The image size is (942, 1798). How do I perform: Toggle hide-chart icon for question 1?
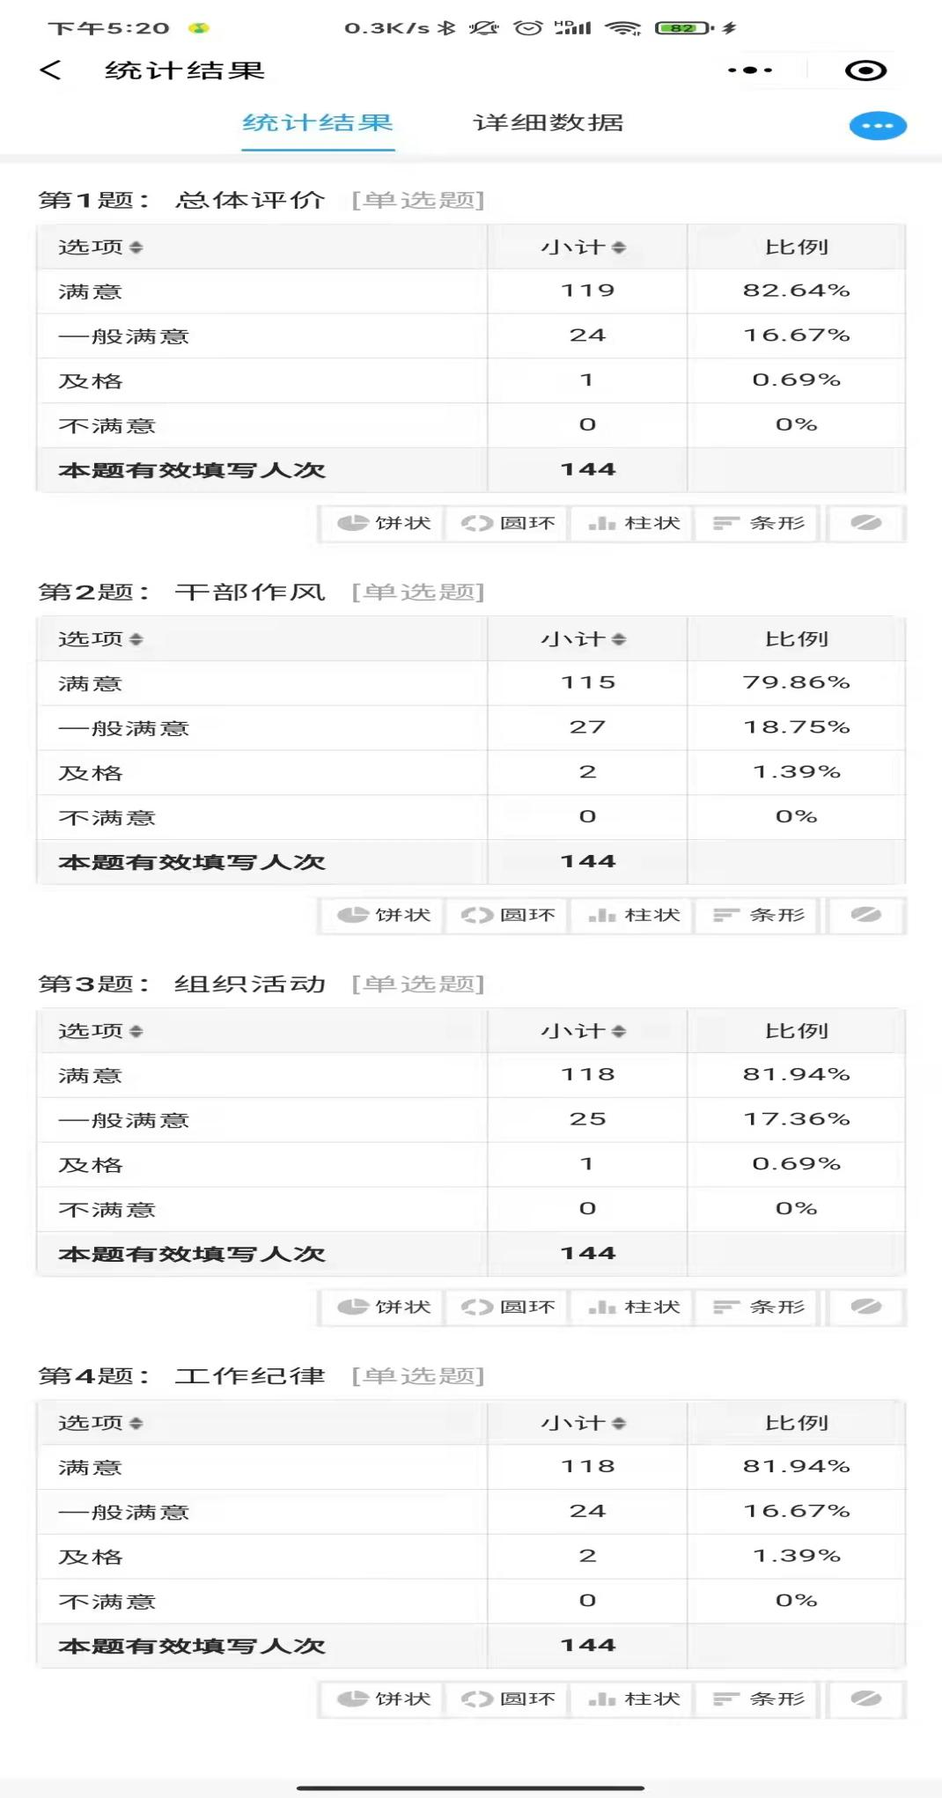pos(865,523)
